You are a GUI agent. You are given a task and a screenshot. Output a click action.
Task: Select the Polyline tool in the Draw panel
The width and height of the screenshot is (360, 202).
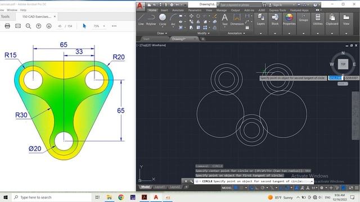[151, 20]
